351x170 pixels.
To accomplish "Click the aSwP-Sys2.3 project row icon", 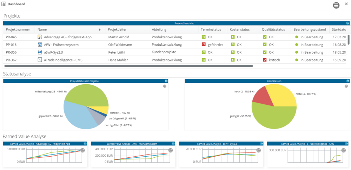I will click(40, 52).
